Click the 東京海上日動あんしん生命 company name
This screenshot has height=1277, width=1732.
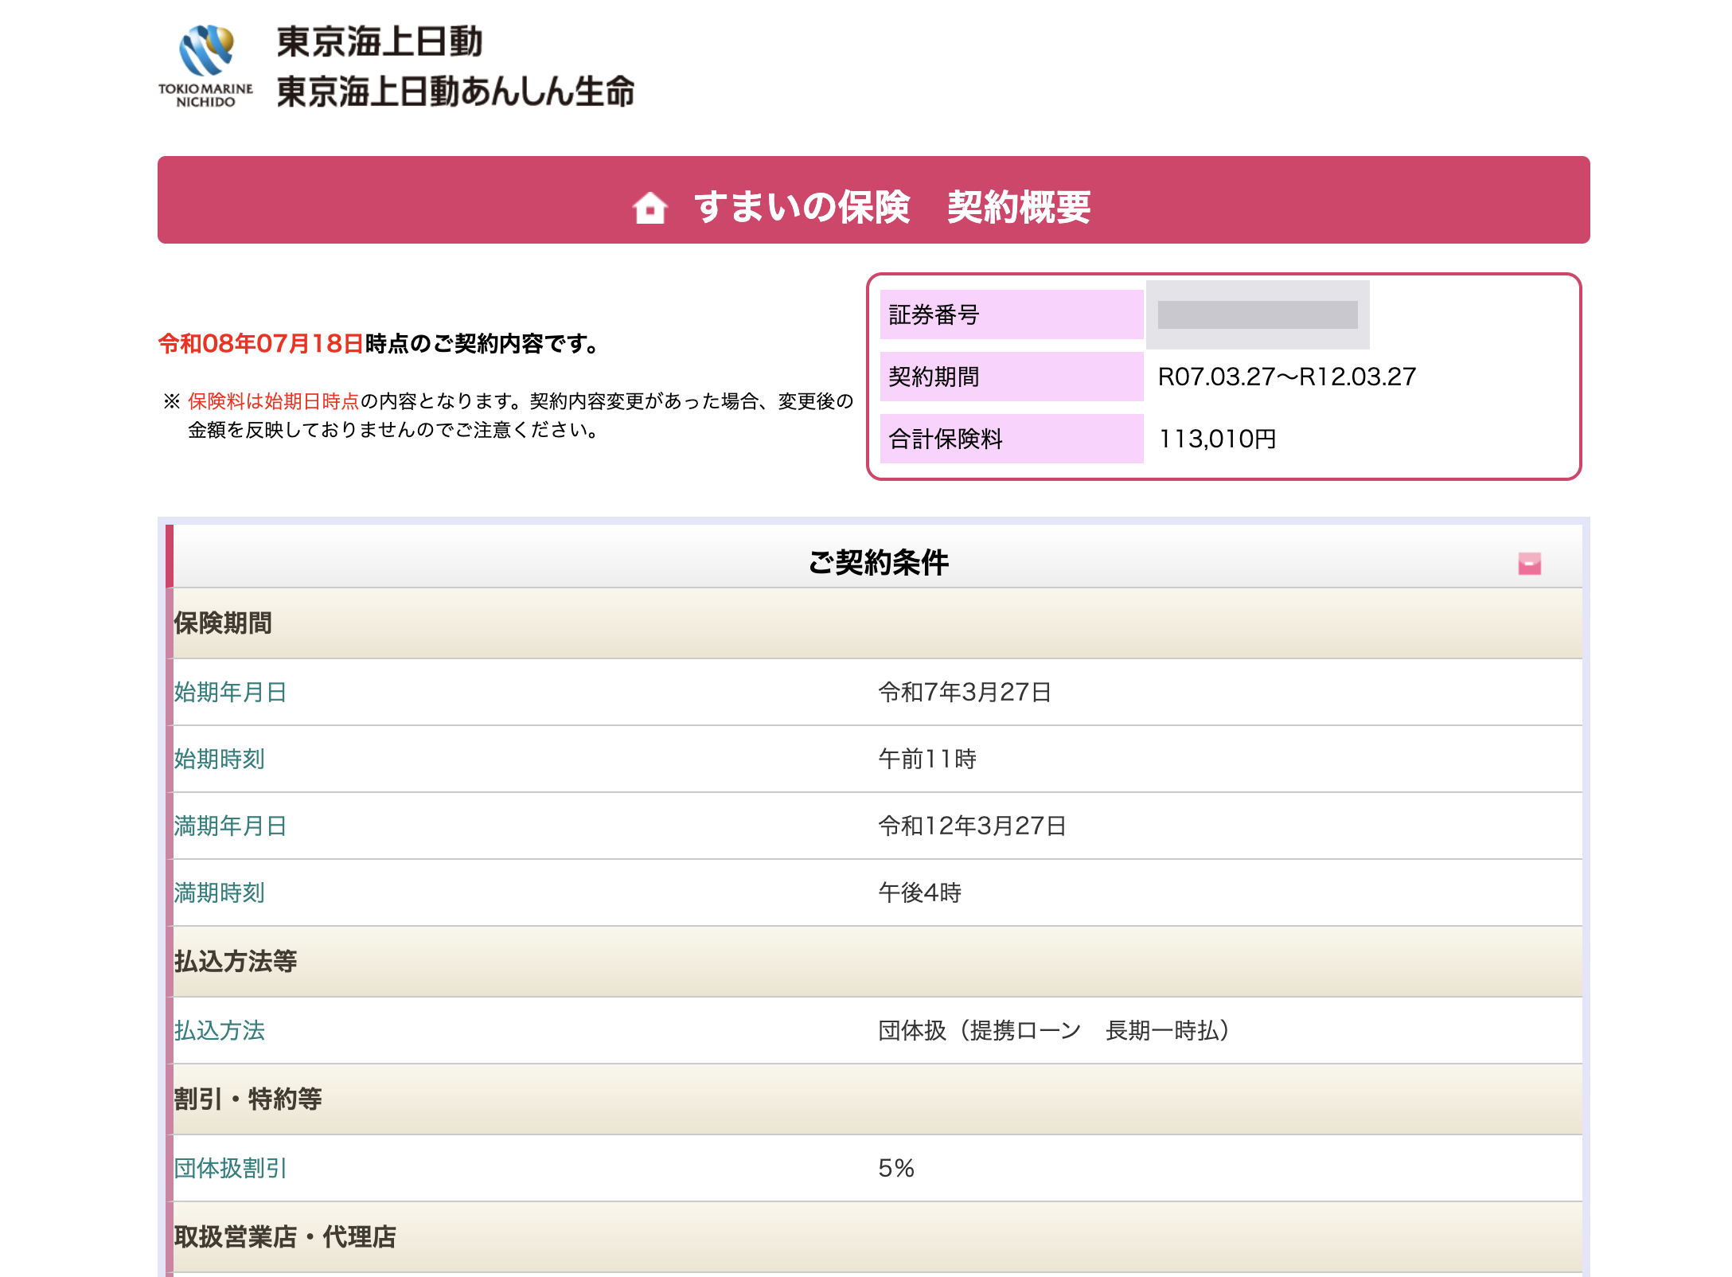click(x=455, y=91)
